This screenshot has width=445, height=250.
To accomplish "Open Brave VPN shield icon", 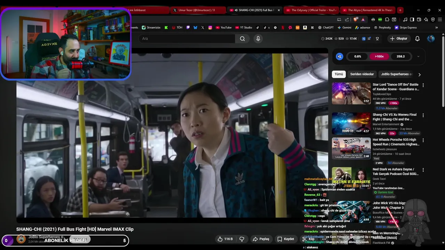I will click(433, 19).
